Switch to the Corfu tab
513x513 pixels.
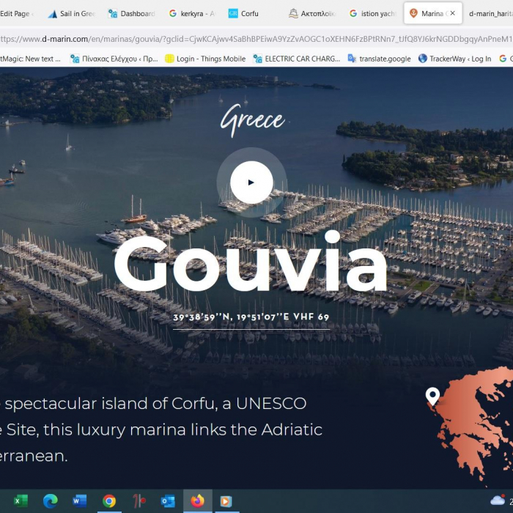click(x=244, y=13)
